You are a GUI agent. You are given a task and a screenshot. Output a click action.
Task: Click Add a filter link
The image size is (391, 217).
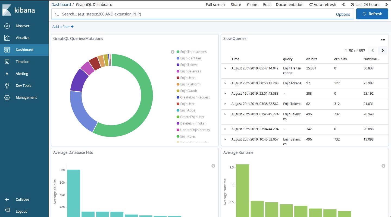point(63,27)
